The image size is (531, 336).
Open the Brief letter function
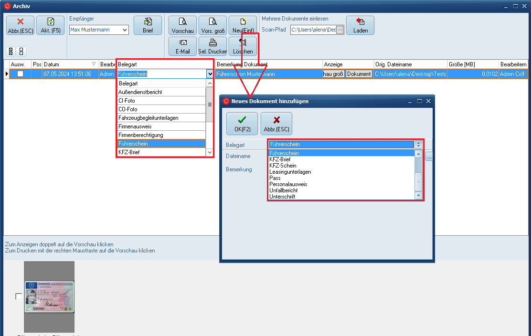[x=148, y=25]
